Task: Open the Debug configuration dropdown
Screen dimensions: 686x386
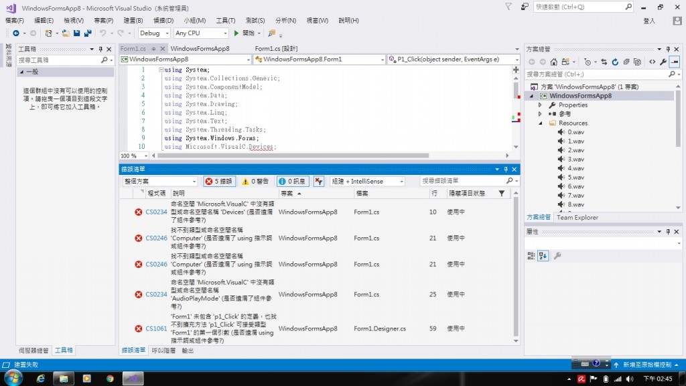Action: coord(154,34)
